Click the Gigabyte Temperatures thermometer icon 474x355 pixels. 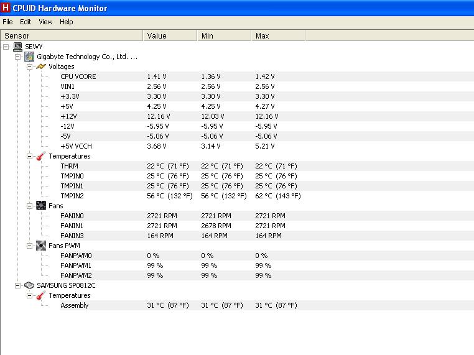pyautogui.click(x=41, y=156)
